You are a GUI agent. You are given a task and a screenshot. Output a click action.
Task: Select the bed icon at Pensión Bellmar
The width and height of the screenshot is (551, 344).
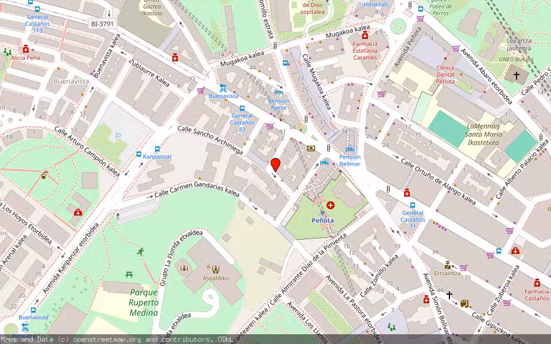coord(350,149)
